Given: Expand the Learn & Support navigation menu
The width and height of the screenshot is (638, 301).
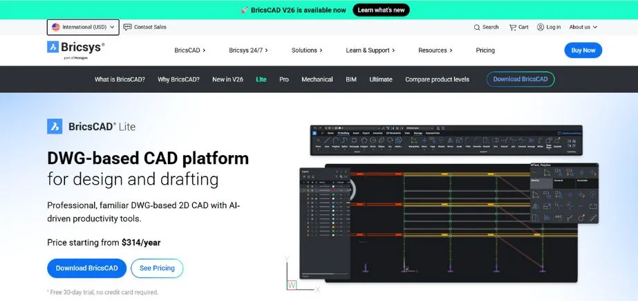Looking at the screenshot, I should point(370,51).
